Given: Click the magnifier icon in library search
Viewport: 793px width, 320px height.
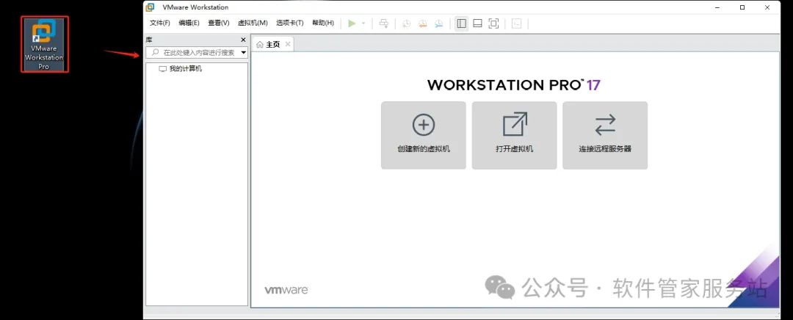Looking at the screenshot, I should (155, 52).
